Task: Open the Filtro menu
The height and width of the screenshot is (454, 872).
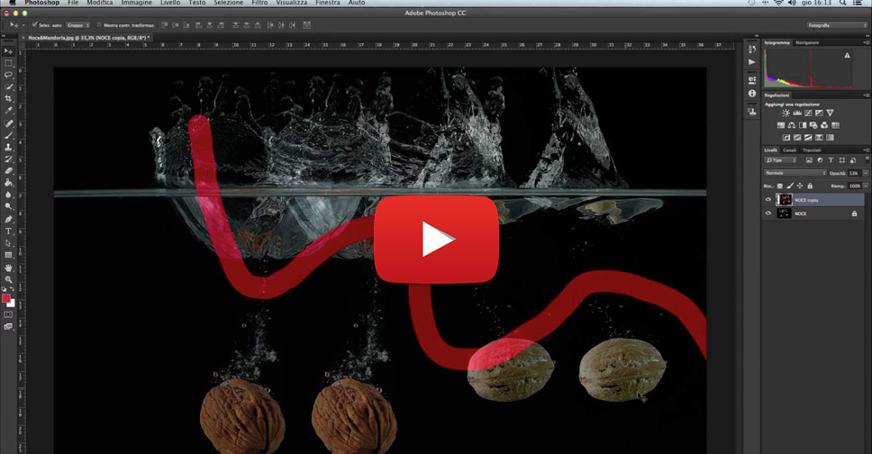Action: pos(259,3)
